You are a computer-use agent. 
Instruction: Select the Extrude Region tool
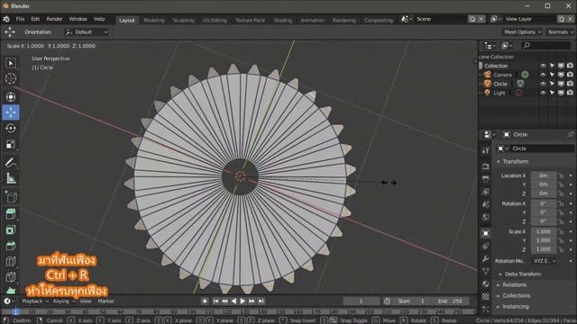pos(11,213)
